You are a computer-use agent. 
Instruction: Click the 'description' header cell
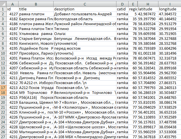pos(85,9)
